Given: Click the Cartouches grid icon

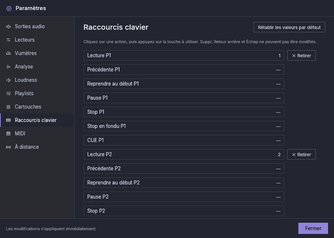Looking at the screenshot, I should pos(8,107).
